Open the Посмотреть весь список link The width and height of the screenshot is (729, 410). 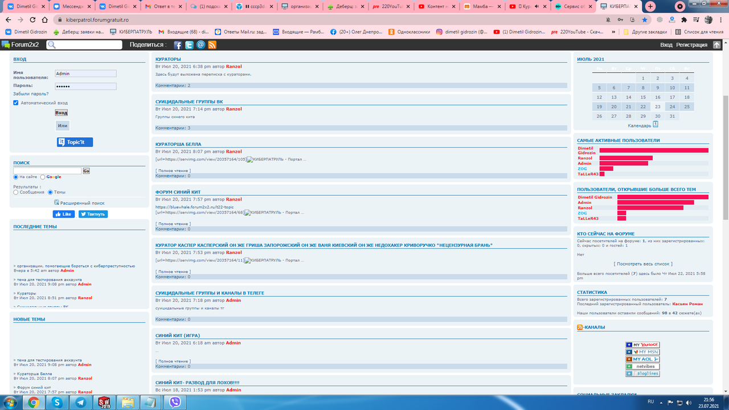643,264
